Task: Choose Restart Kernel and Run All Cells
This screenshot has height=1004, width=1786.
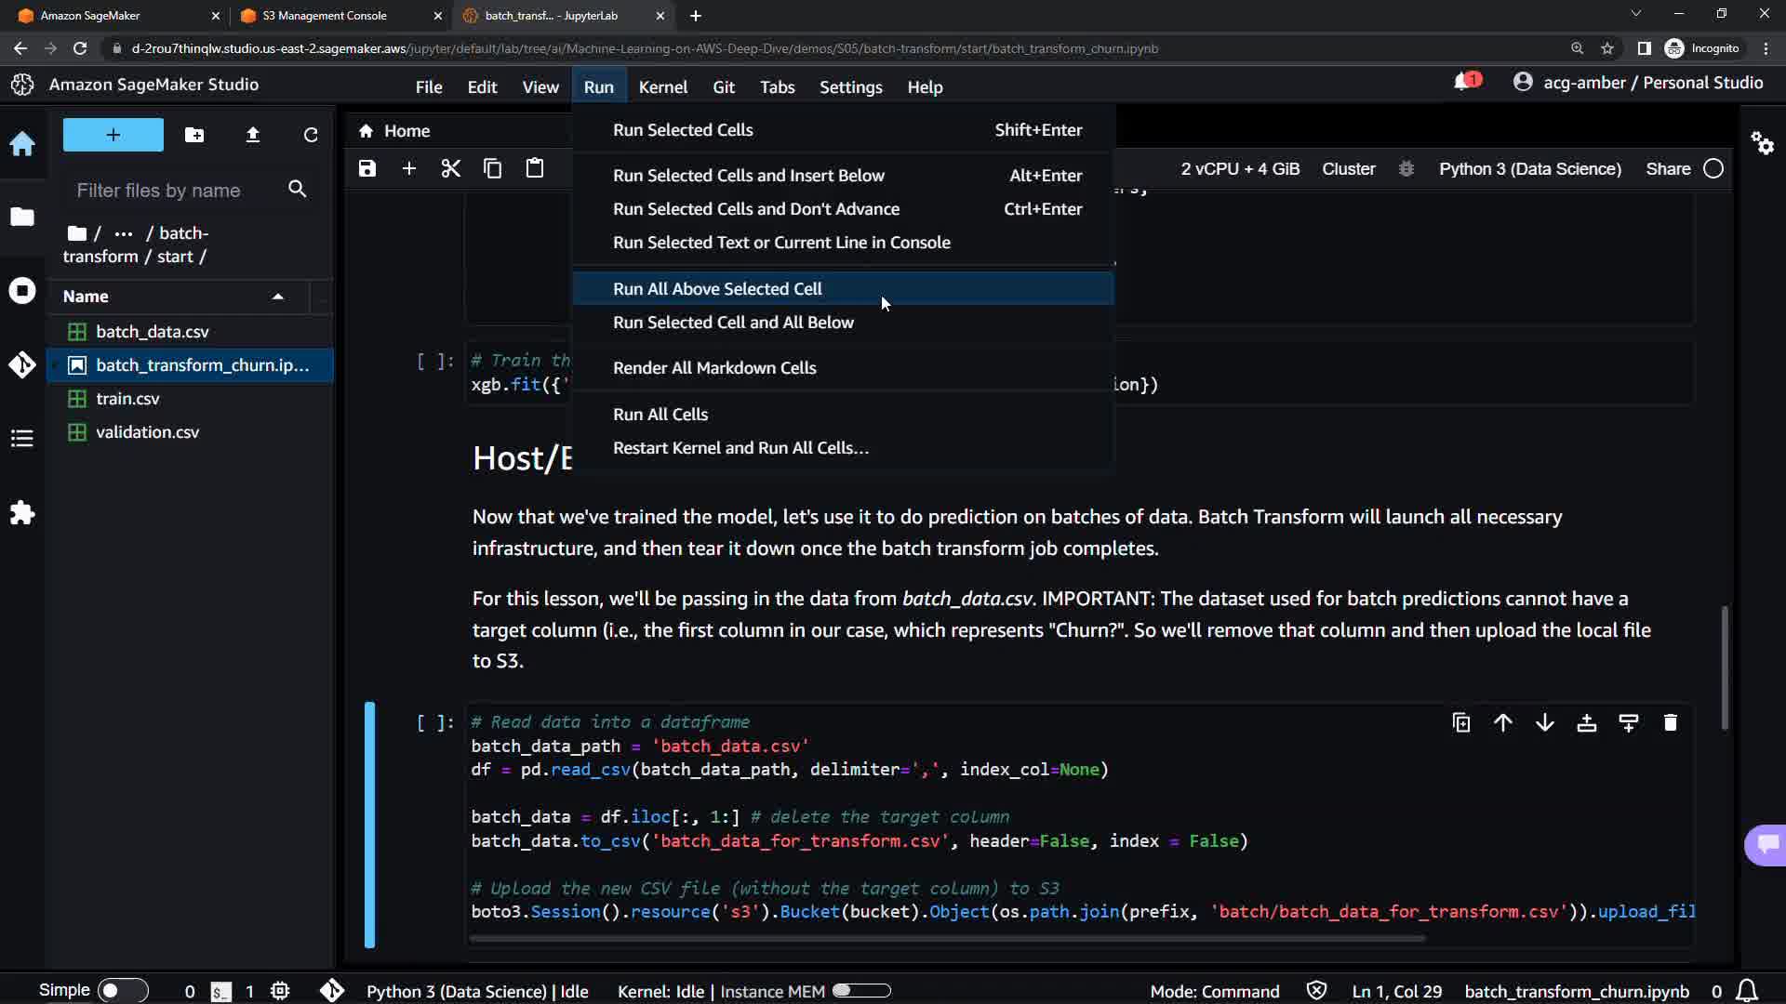Action: click(740, 447)
